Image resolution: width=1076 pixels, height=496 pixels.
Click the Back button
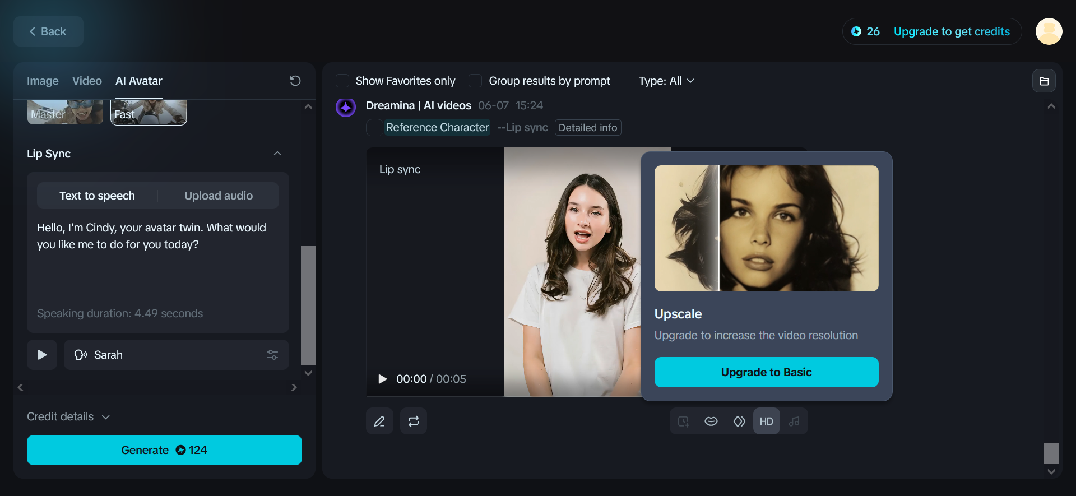[48, 31]
